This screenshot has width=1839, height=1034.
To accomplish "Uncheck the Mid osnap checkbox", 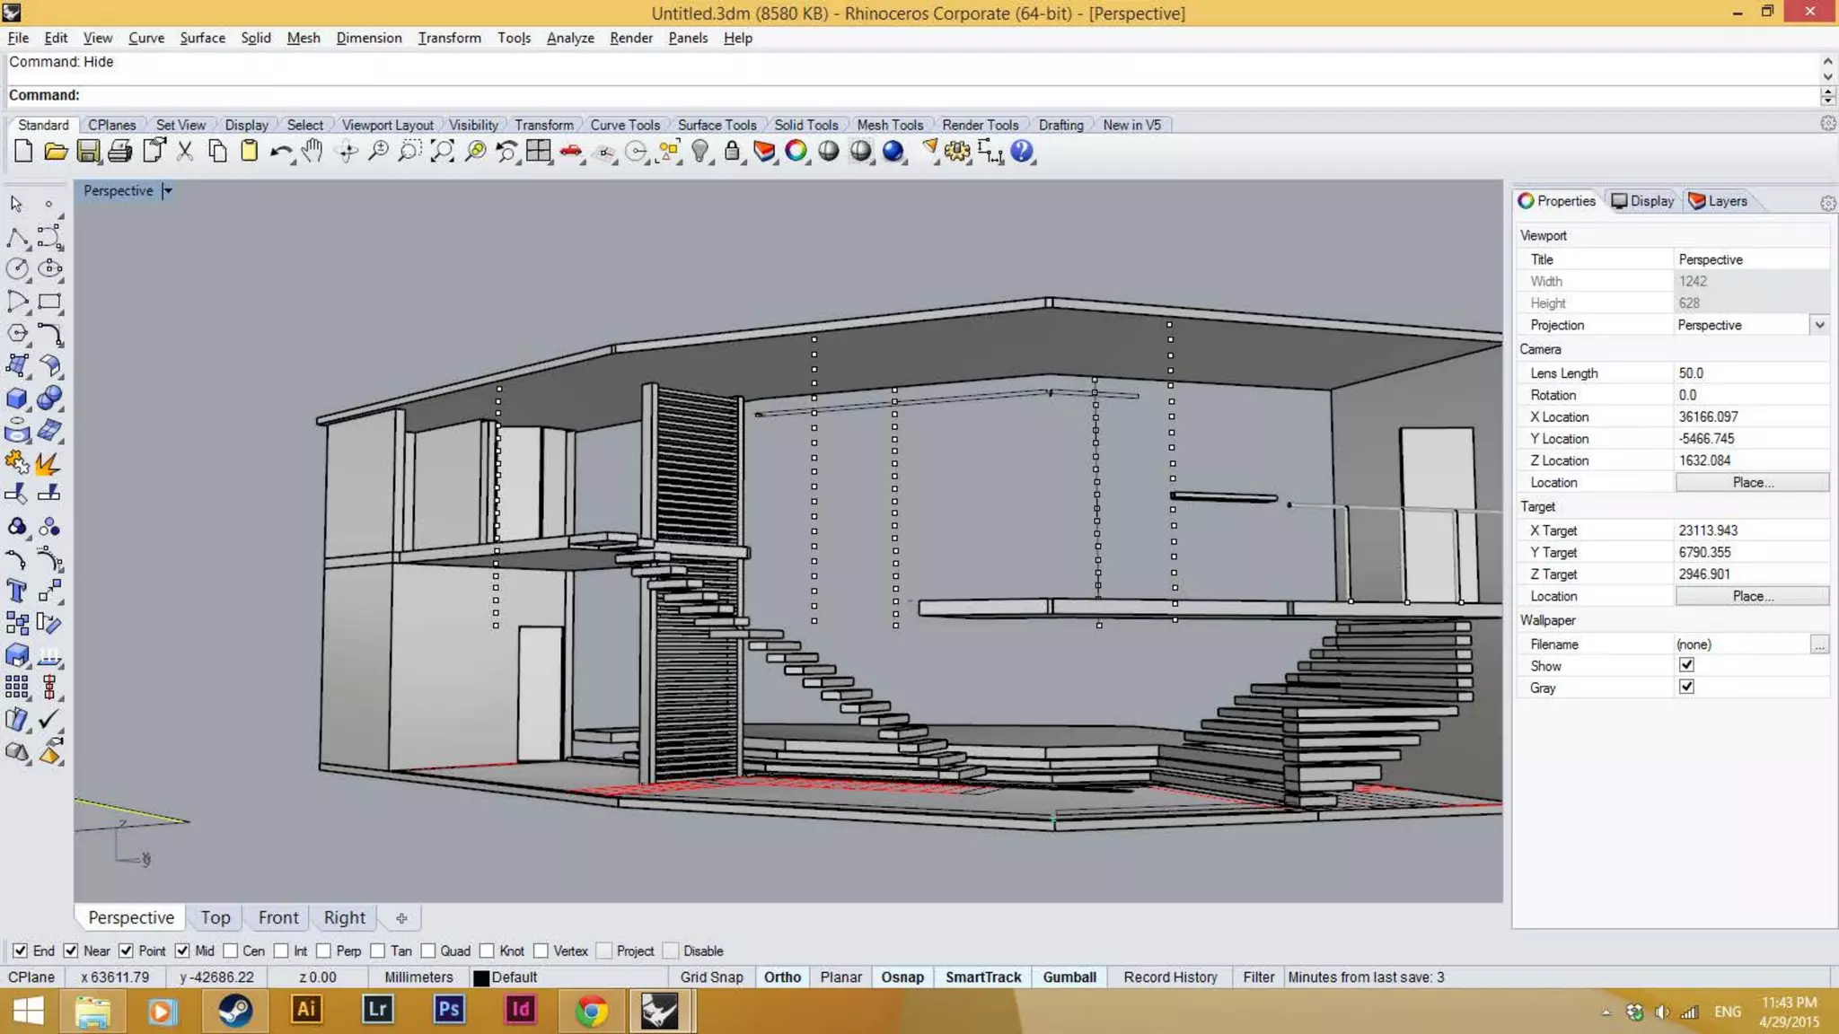I will (182, 951).
